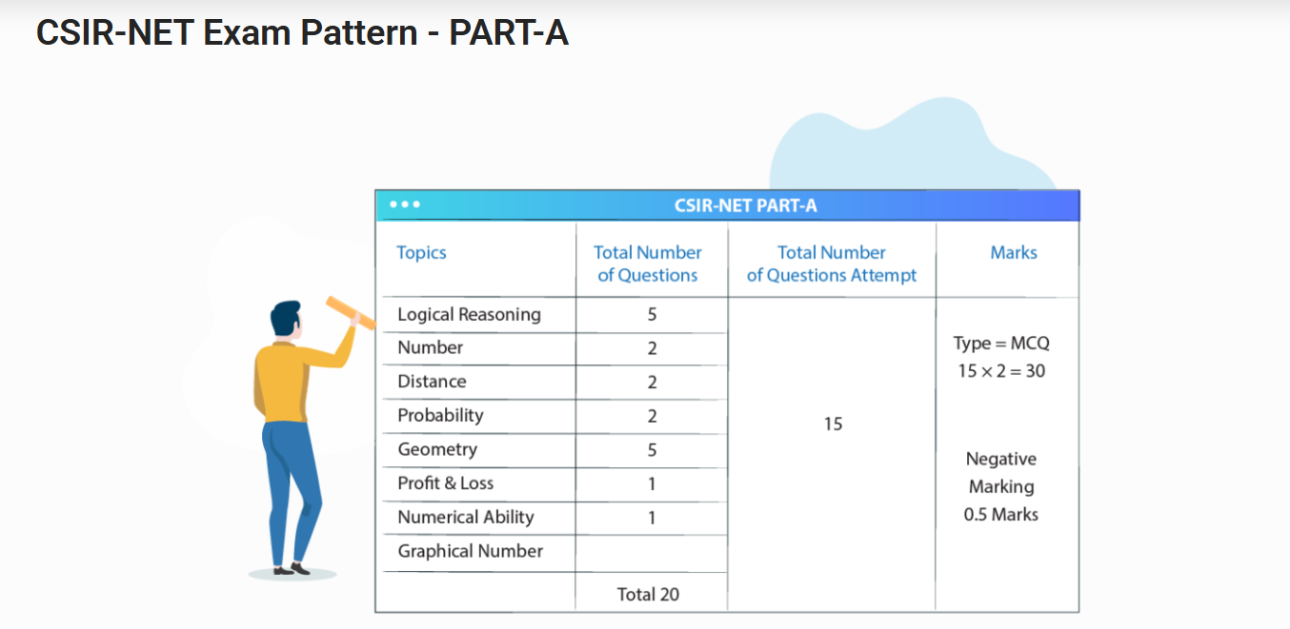Select the "Geometry" topic
This screenshot has width=1290, height=629.
point(437,449)
